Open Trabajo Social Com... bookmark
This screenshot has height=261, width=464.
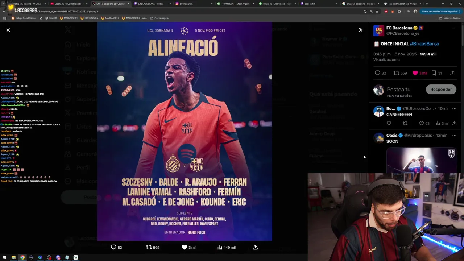click(x=24, y=18)
